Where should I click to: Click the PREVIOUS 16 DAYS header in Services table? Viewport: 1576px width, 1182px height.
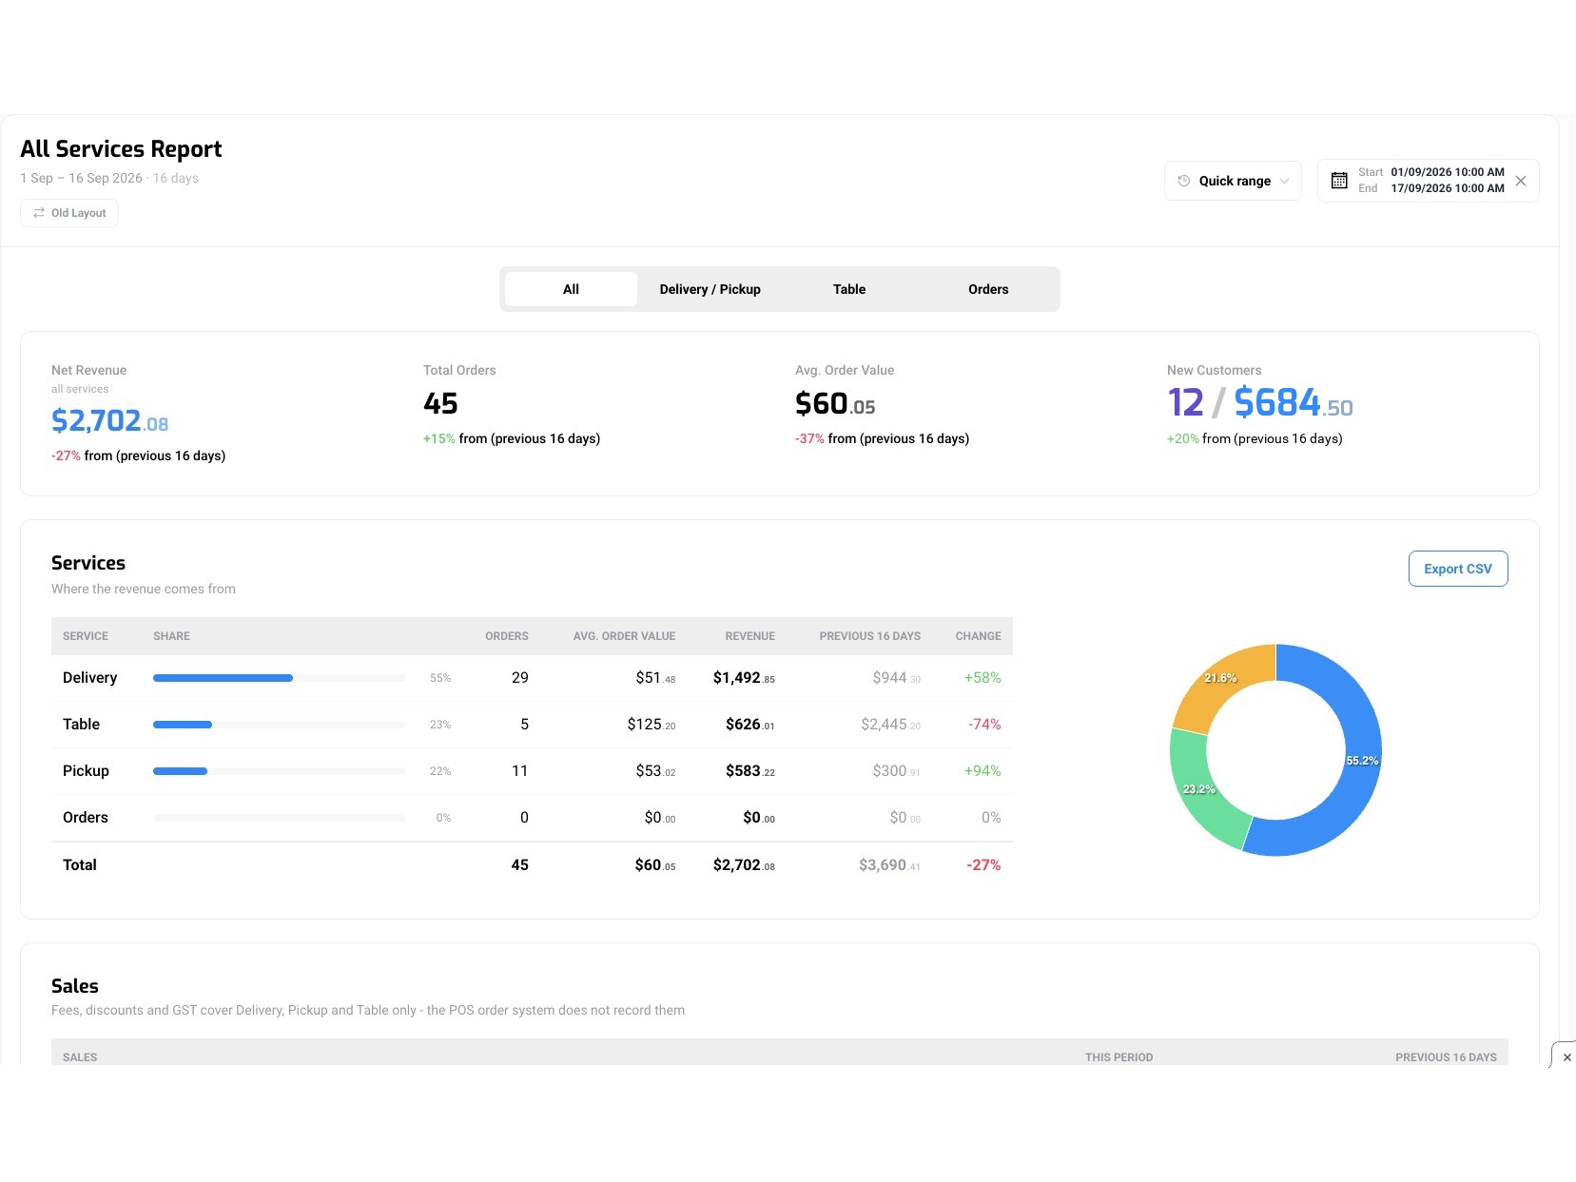(x=869, y=636)
